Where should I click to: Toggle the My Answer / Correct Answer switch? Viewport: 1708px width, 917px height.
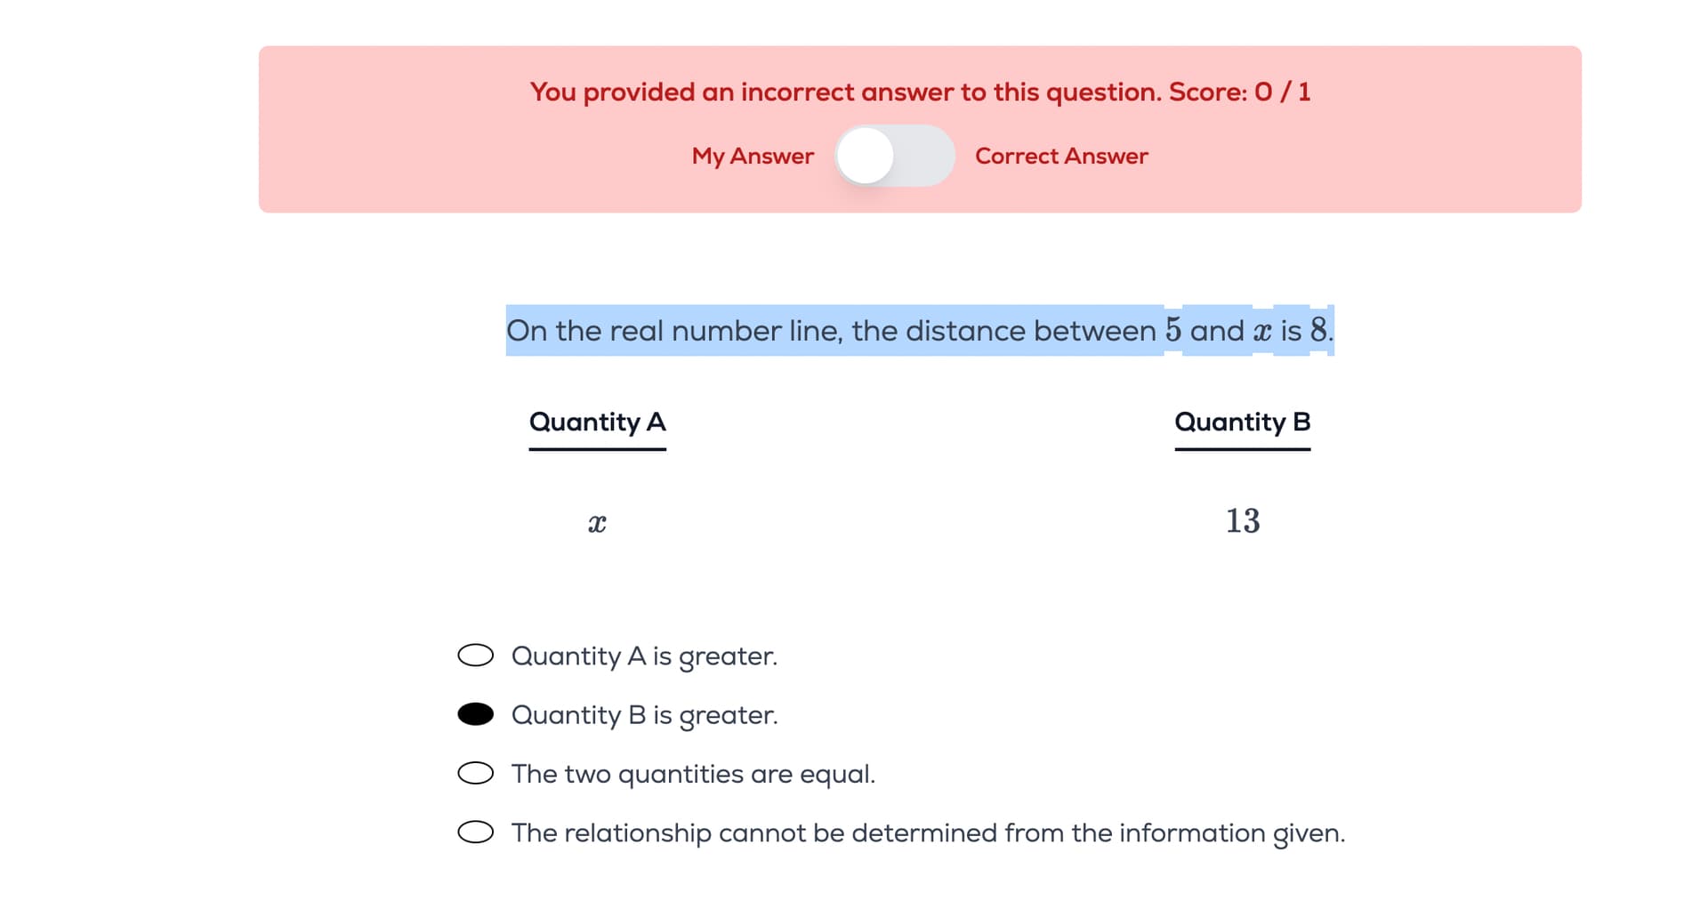[x=894, y=157]
